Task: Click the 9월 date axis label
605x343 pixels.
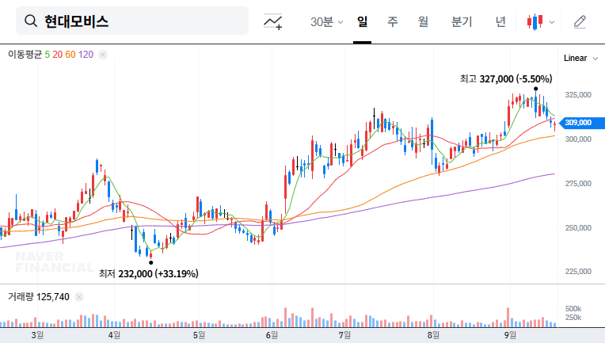Action: coord(510,335)
